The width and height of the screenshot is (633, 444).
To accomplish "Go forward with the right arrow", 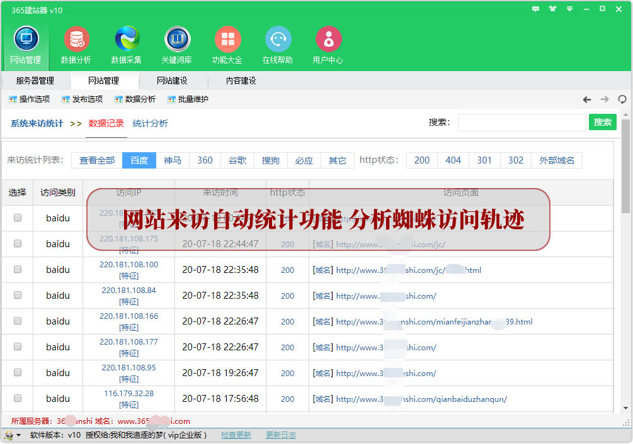I will [x=604, y=99].
